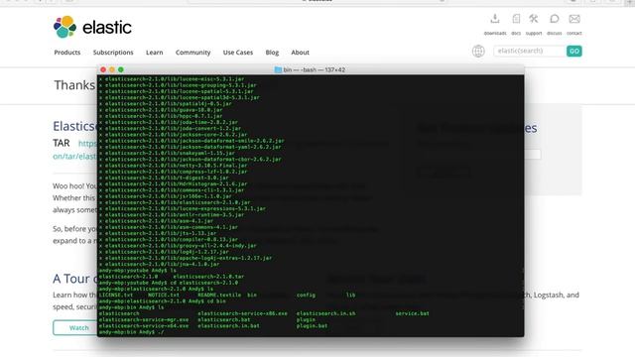This screenshot has height=357, width=635.
Task: Click 'service.bat' in terminal listing
Action: click(x=413, y=313)
